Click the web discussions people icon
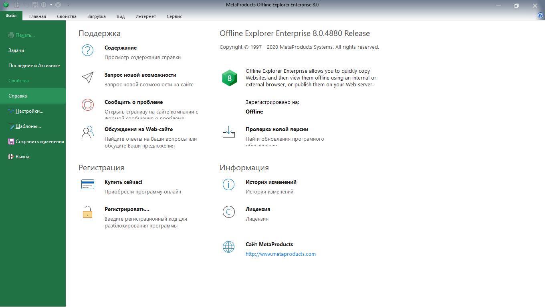 [87, 132]
